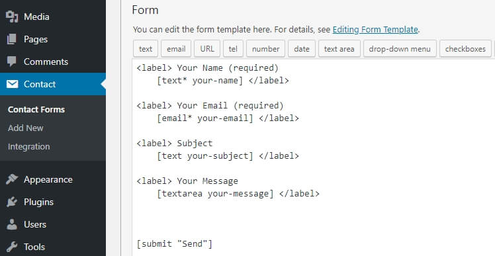The image size is (495, 256).
Task: Open the Contact Forms submenu item
Action: (x=36, y=110)
